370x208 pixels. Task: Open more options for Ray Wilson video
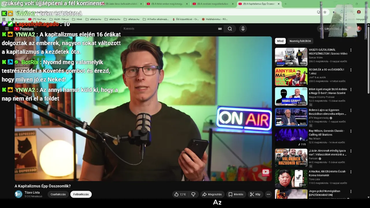pyautogui.click(x=351, y=131)
